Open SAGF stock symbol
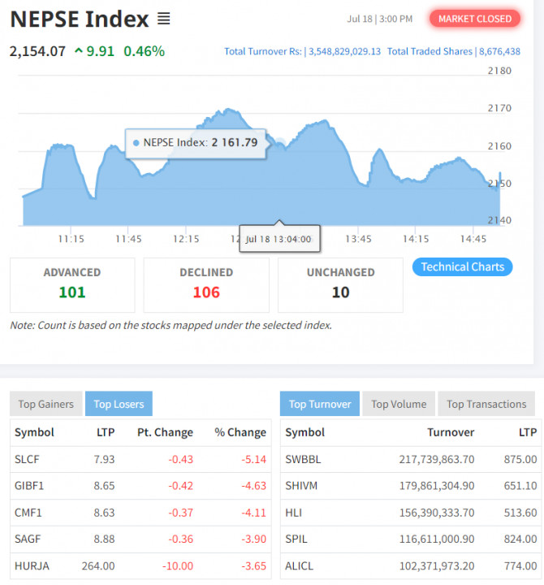Screen dimensions: 544x585 click(28, 539)
